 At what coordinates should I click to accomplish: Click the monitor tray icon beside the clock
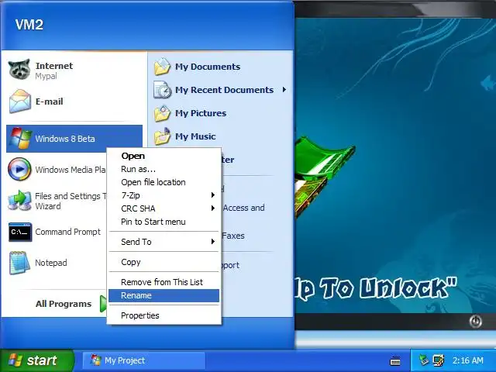439,360
